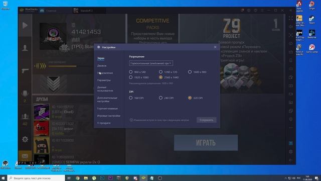Viewport: 321px width, 181px height.
Task: Open File Explorer from the taskbar
Action: [x=86, y=178]
